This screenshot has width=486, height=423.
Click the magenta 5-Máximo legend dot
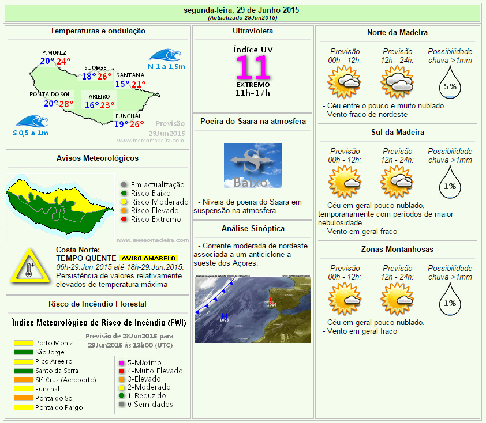(x=121, y=363)
